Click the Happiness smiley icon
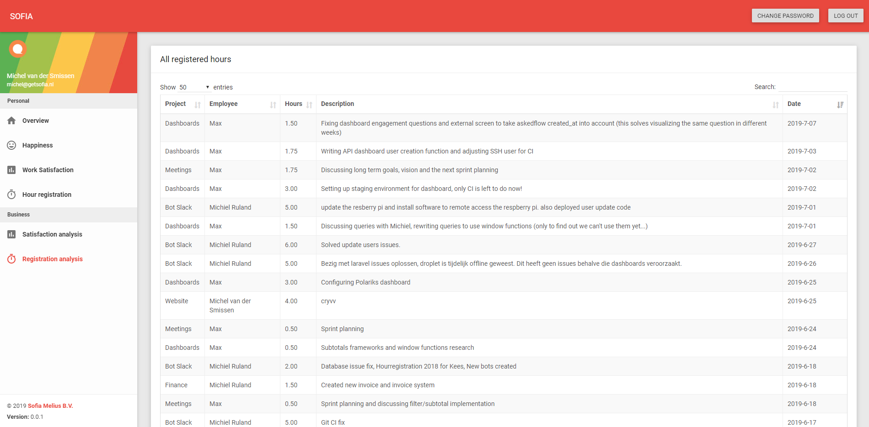 tap(11, 145)
